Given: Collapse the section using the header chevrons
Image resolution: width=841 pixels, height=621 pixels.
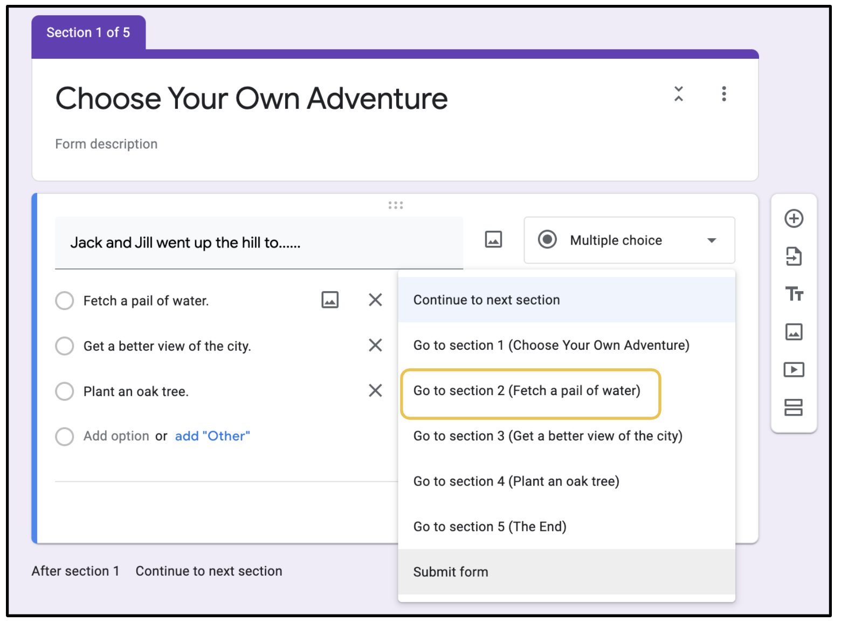Looking at the screenshot, I should (x=679, y=94).
